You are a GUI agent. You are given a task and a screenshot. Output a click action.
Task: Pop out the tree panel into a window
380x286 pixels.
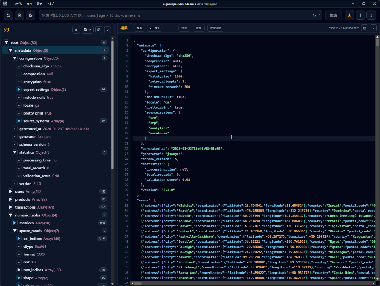click(99, 30)
